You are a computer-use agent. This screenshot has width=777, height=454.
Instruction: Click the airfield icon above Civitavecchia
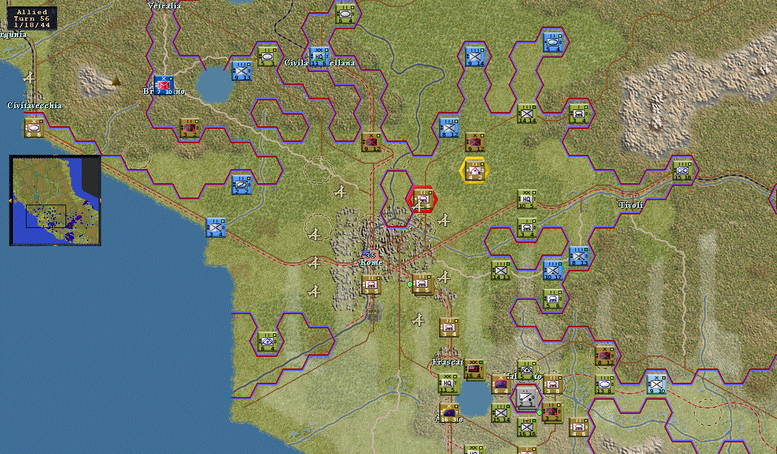click(30, 77)
